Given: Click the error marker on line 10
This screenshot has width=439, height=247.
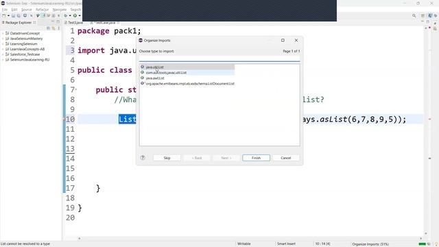Looking at the screenshot, I should 64,119.
